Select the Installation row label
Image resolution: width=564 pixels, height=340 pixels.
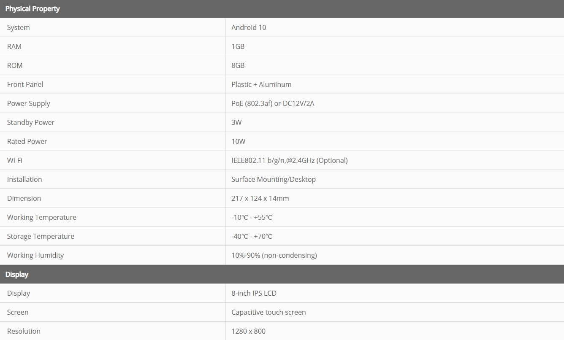(24, 179)
